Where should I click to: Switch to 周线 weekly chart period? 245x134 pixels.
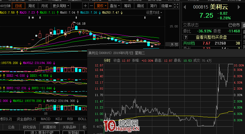point(32,6)
